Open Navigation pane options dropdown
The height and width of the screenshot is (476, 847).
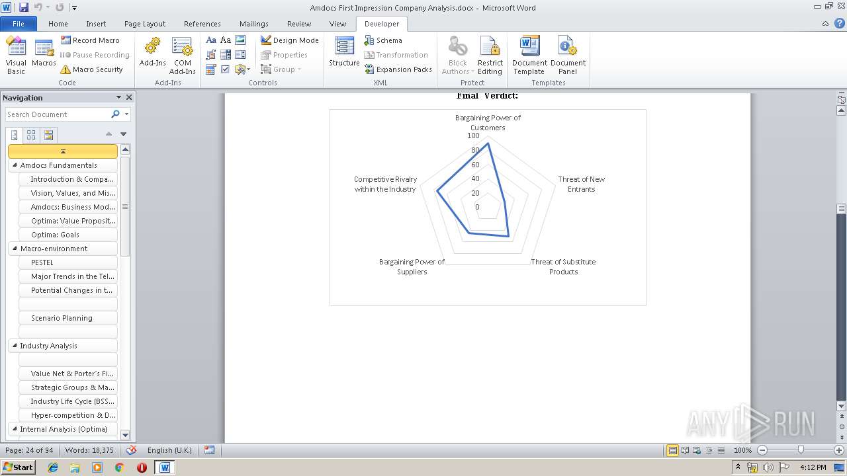pyautogui.click(x=118, y=97)
